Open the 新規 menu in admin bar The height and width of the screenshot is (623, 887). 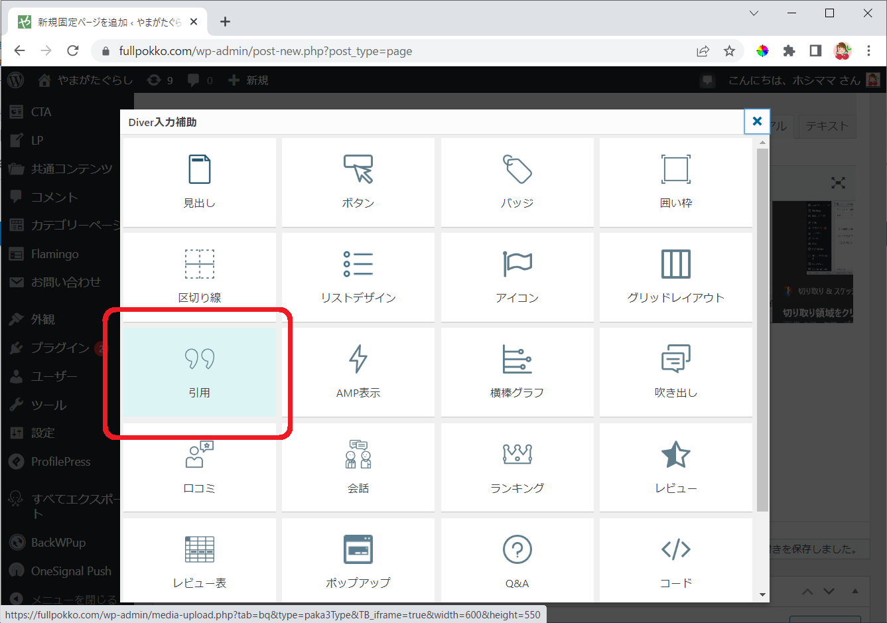click(249, 80)
